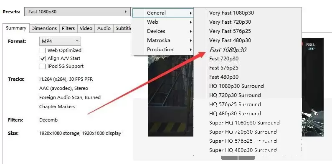Image resolution: width=332 pixels, height=164 pixels.
Task: Switch to the Filters tab
Action: point(68,28)
